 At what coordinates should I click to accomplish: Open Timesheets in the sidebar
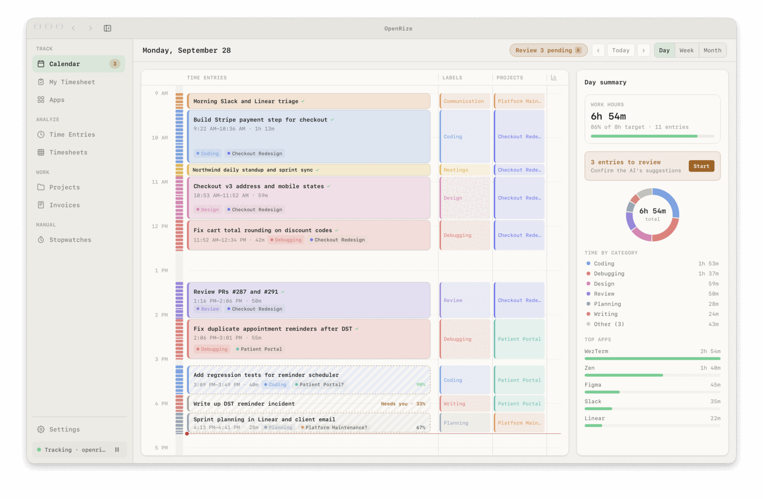(x=78, y=153)
